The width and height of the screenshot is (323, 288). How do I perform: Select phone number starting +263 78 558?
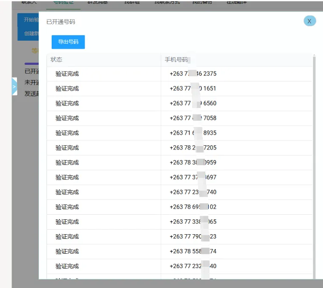(193, 252)
